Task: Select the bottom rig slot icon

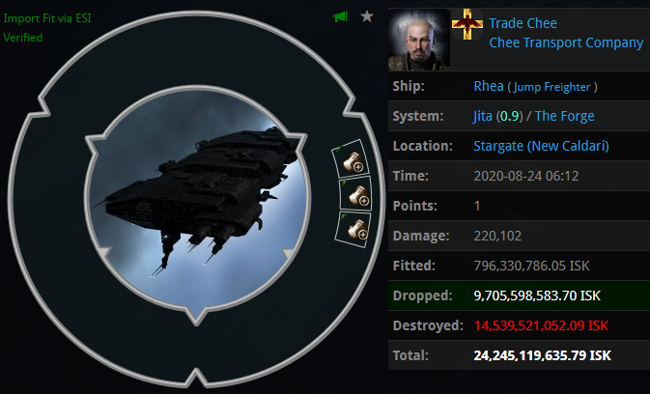Action: point(353,229)
